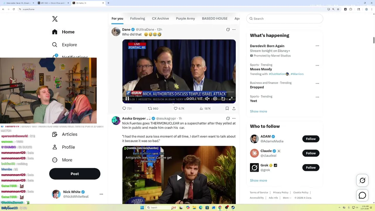Switch to the BASEDD HOUSE tab
Image resolution: width=375 pixels, height=211 pixels.
point(215,18)
